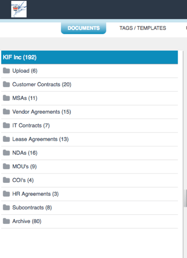Open the IT Contracts folder icon

pyautogui.click(x=7, y=125)
